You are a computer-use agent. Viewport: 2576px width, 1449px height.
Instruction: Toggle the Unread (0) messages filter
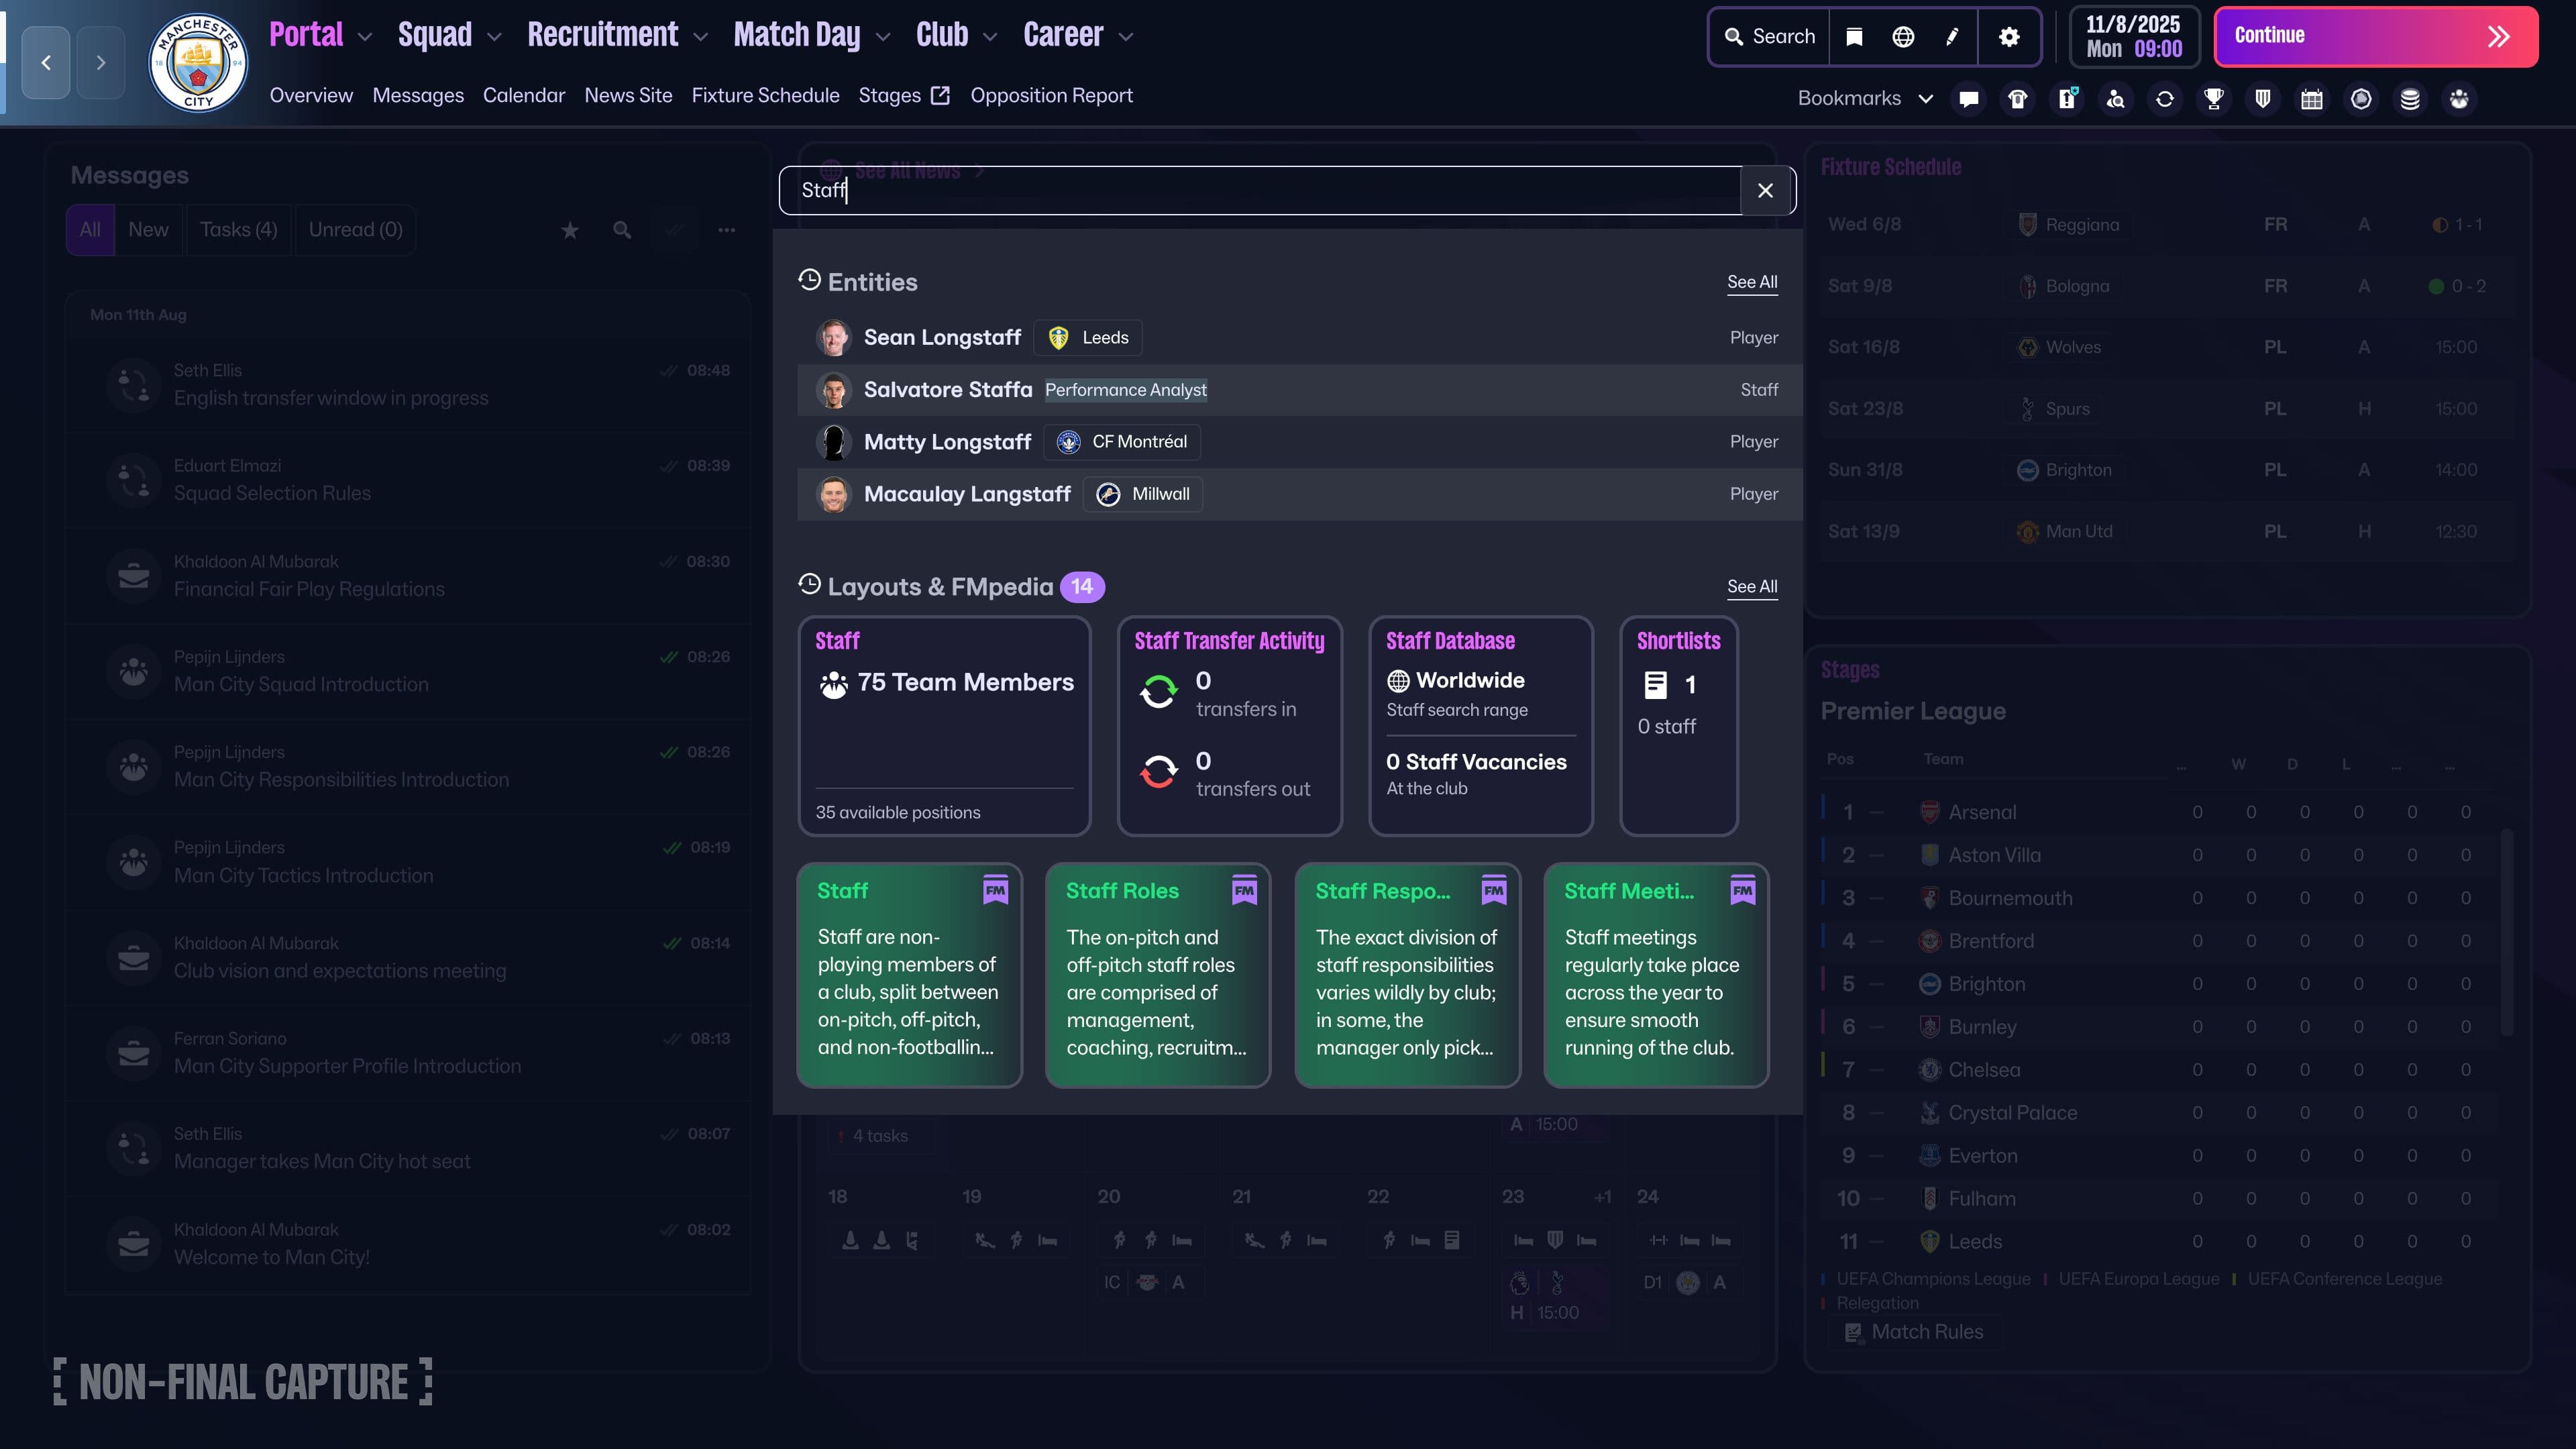click(x=354, y=229)
